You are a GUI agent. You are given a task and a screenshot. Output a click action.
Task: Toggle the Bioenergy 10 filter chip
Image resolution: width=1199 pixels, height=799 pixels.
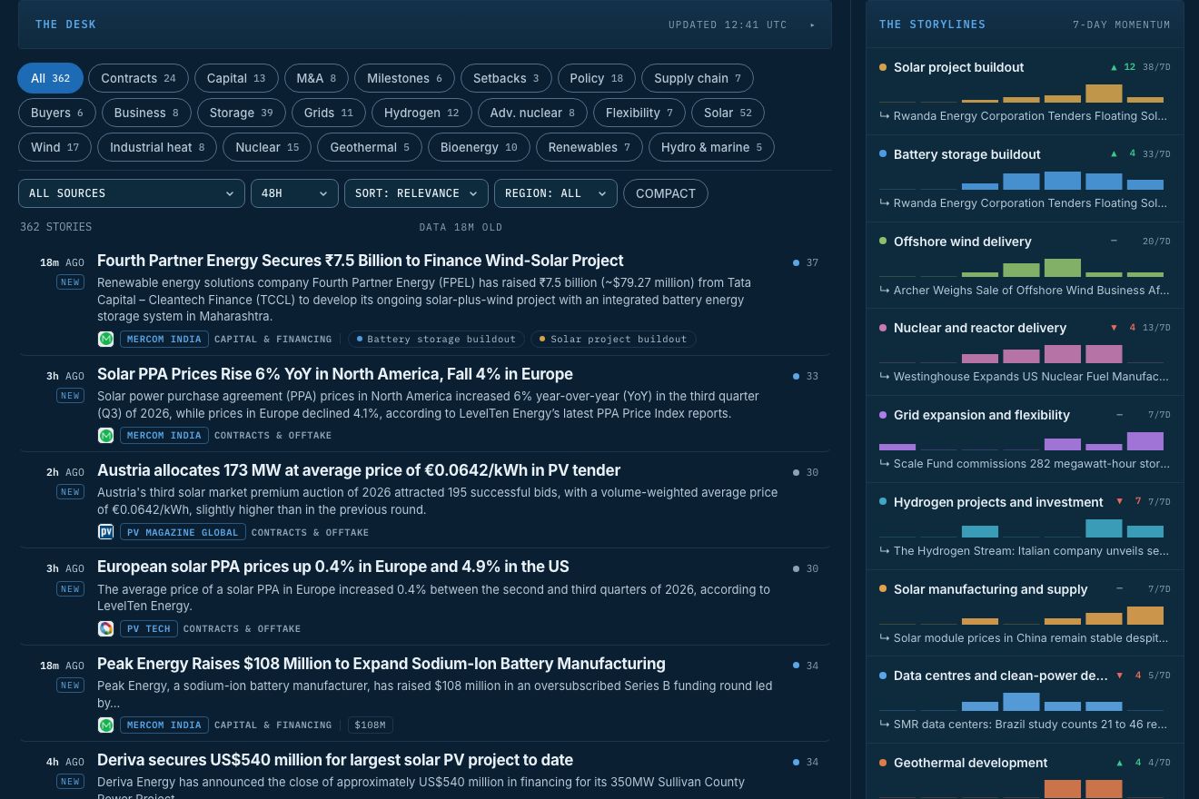coord(479,147)
